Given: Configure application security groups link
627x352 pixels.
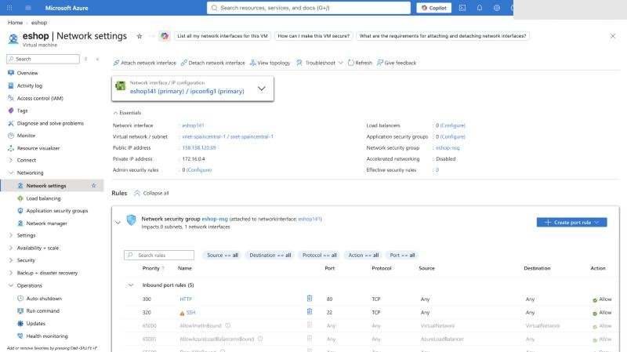Looking at the screenshot, I should click(x=453, y=136).
